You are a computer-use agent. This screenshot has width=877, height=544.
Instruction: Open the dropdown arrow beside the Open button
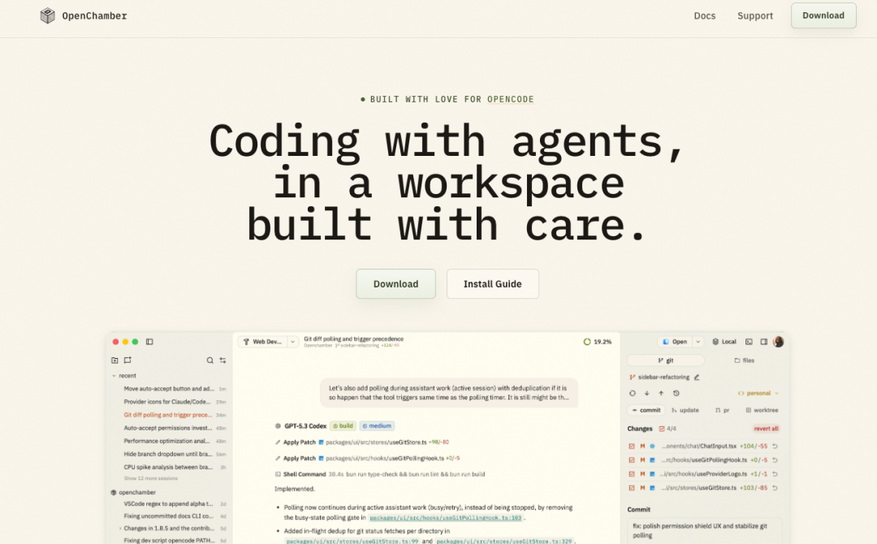tap(698, 342)
